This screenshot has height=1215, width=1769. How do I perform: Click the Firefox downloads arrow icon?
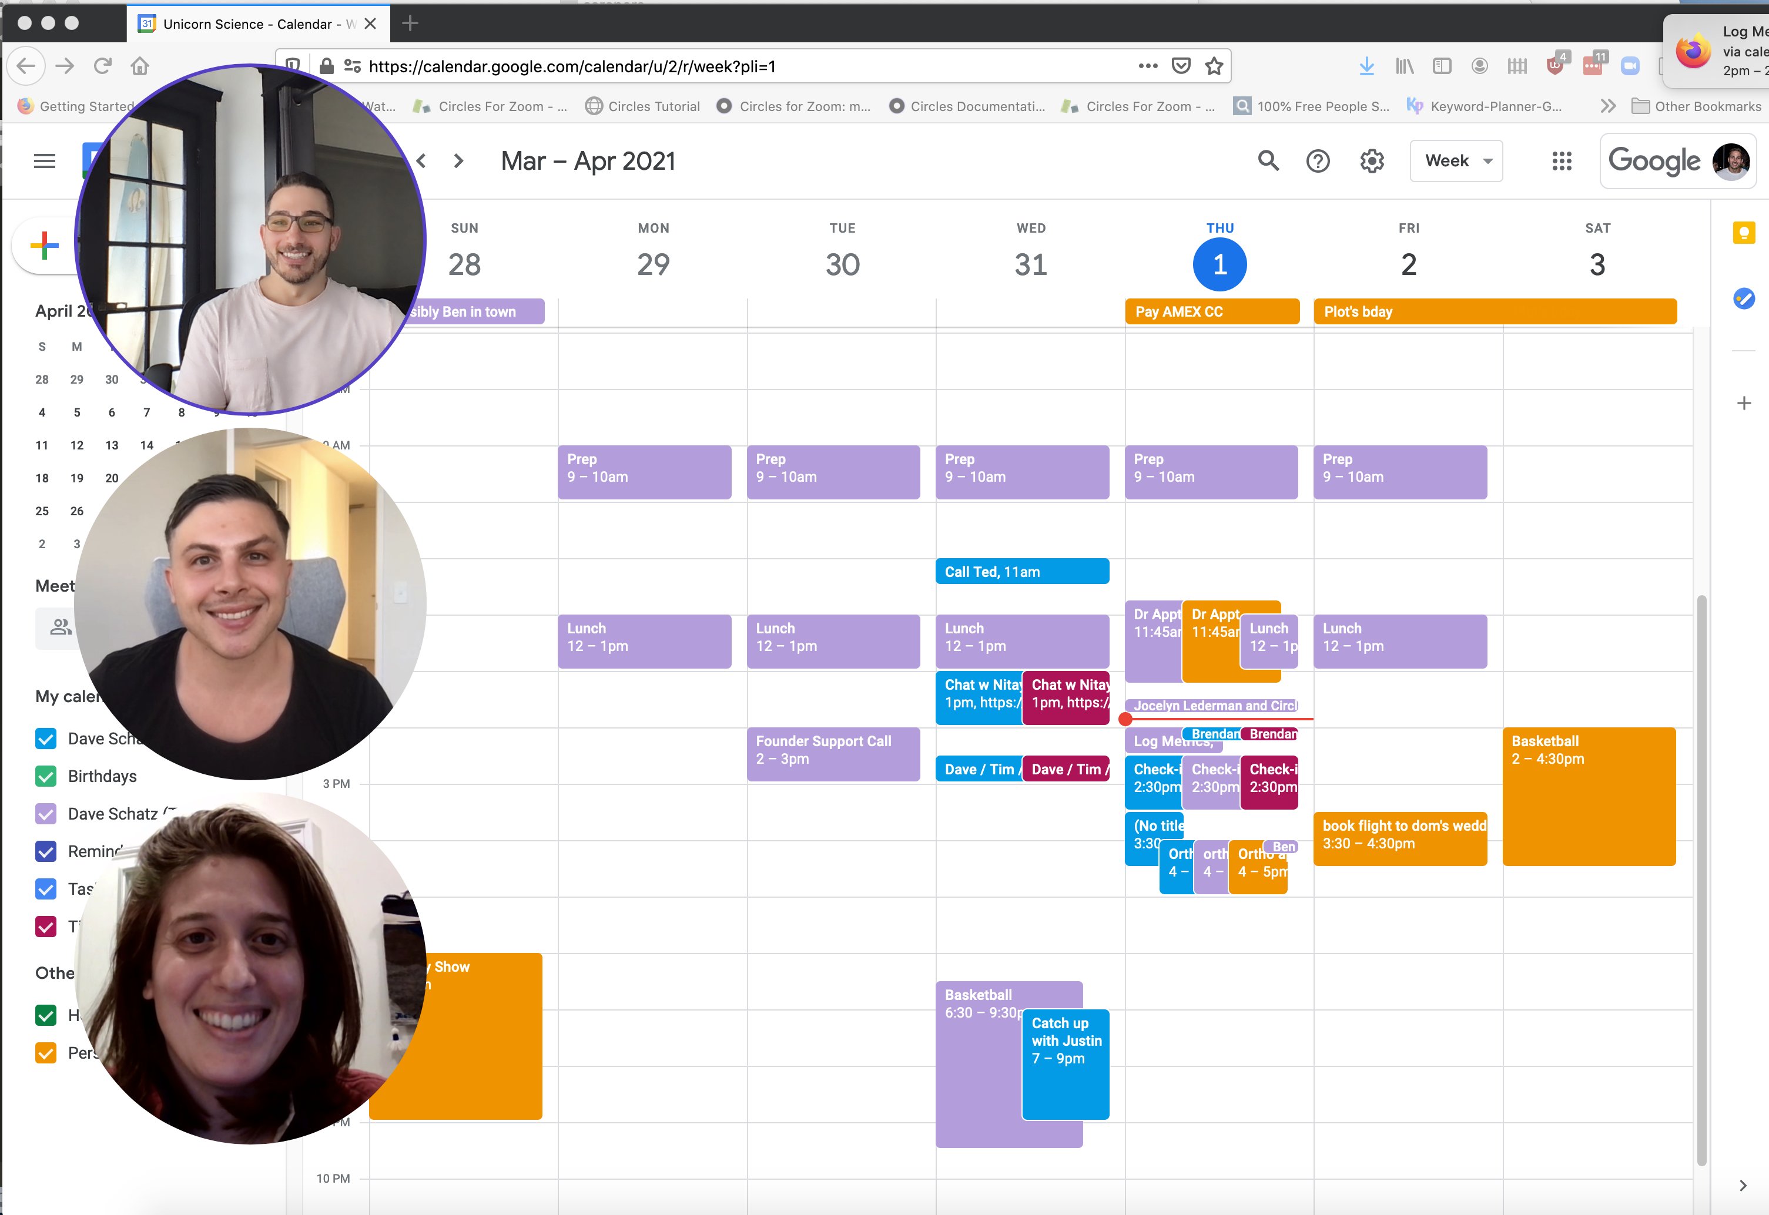[x=1366, y=66]
